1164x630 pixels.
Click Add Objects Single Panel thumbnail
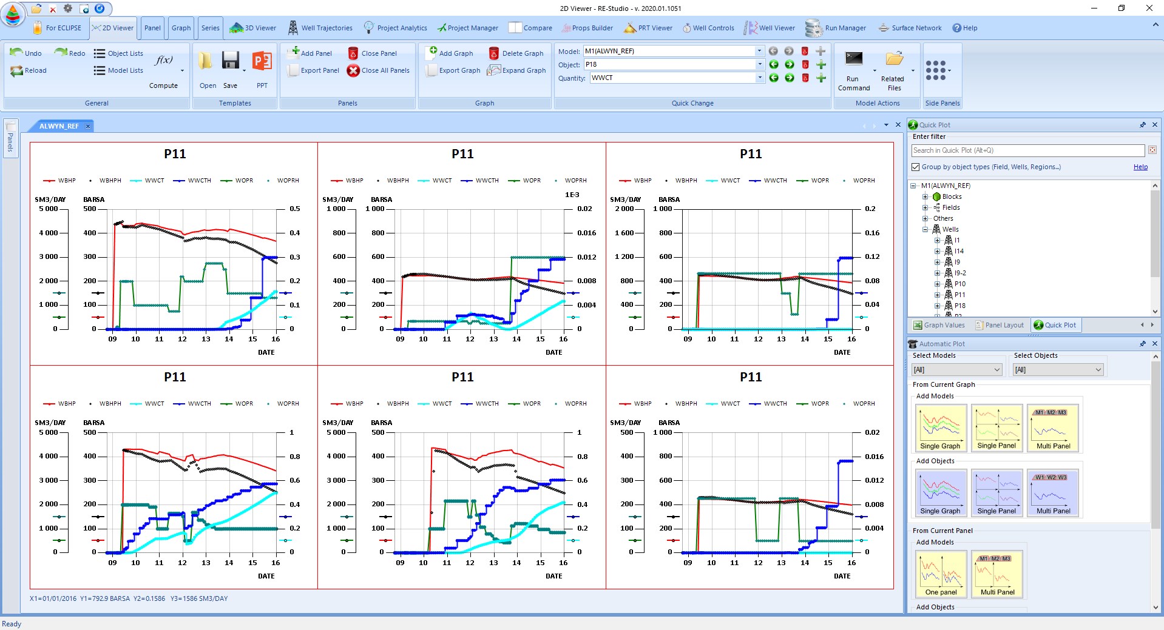coord(997,493)
